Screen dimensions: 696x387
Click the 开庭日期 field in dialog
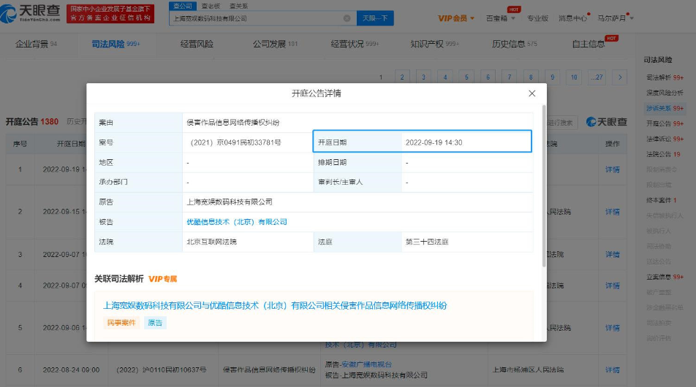(x=422, y=142)
